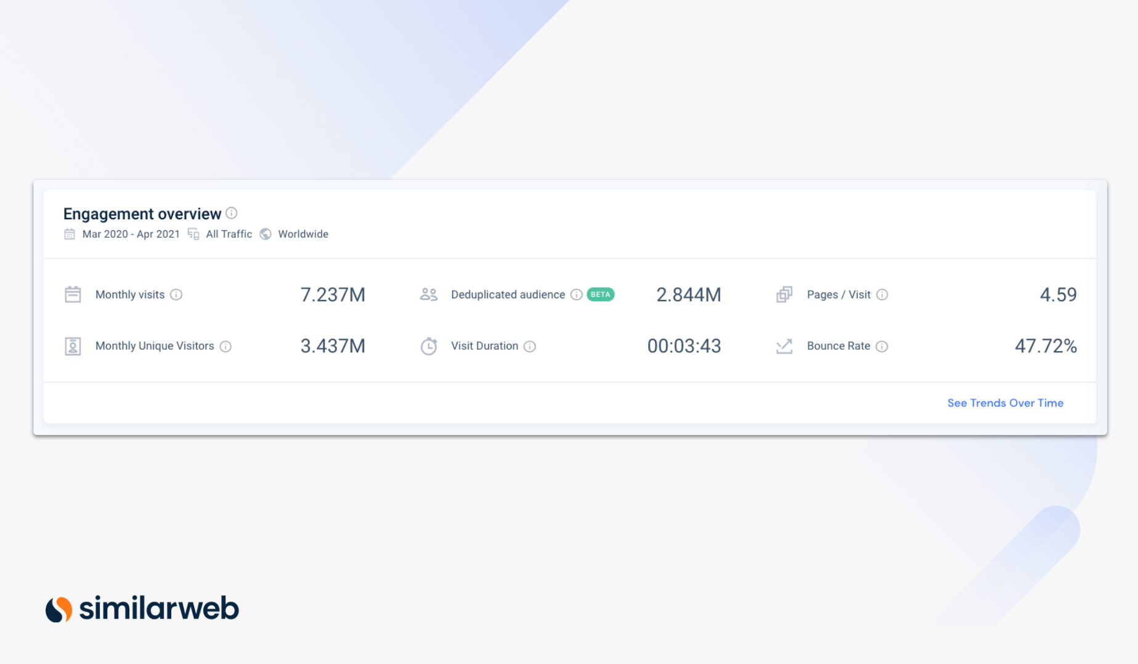The width and height of the screenshot is (1138, 664).
Task: Click the Monthly Unique Visitors badge icon
Action: pyautogui.click(x=73, y=346)
